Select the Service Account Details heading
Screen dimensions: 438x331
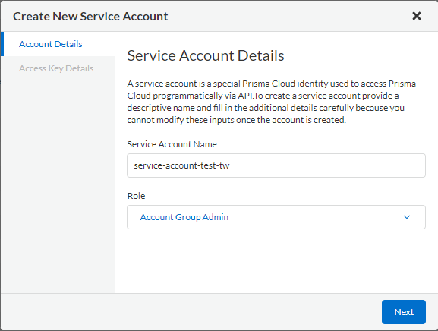coord(206,55)
